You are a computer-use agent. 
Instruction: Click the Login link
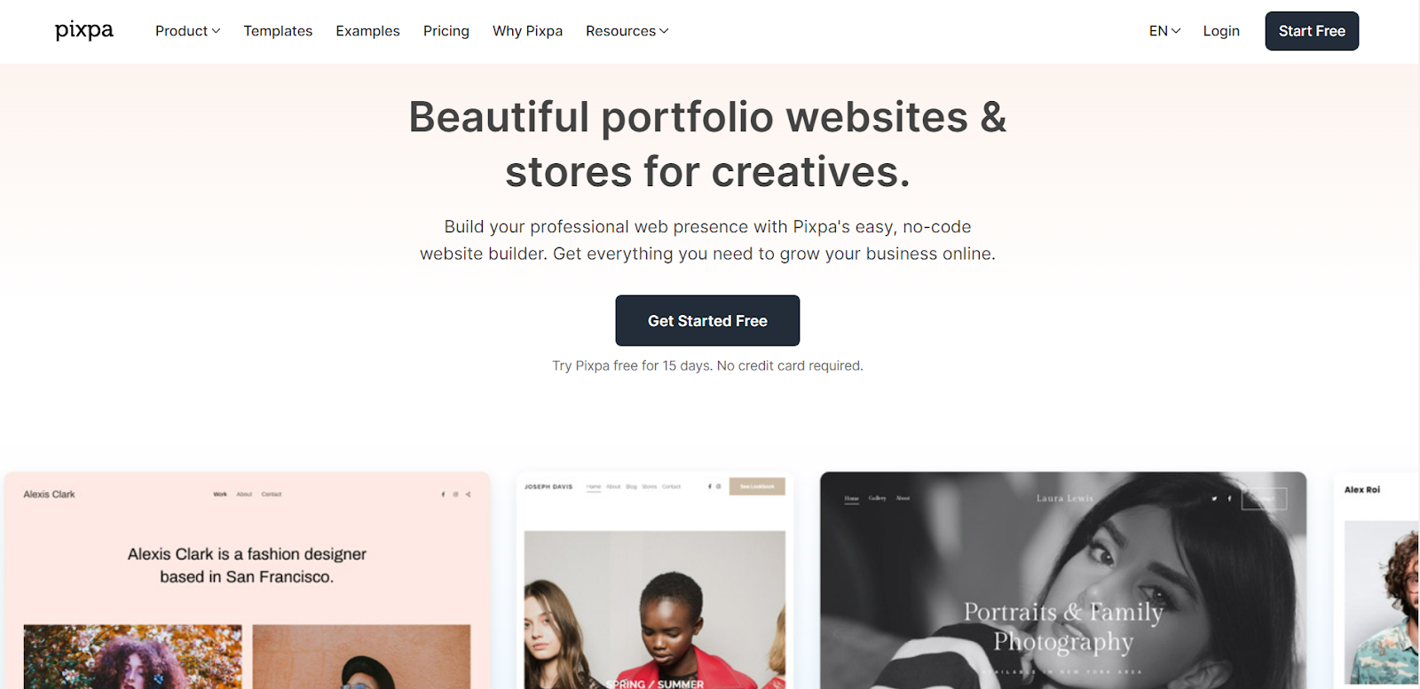click(x=1221, y=31)
